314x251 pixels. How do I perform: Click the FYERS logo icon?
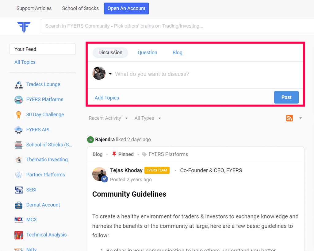pyautogui.click(x=24, y=27)
